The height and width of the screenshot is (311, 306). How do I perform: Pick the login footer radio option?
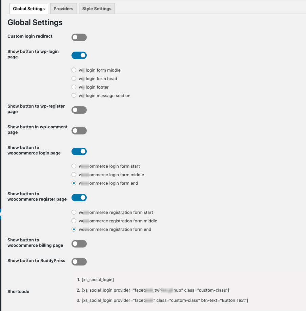pyautogui.click(x=74, y=87)
